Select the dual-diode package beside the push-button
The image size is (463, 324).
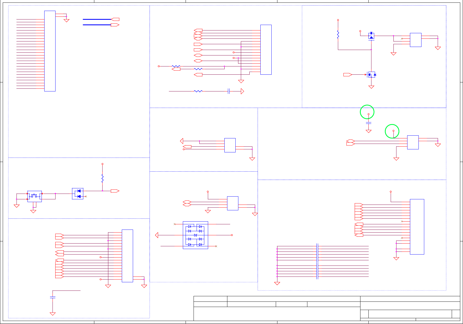pos(78,194)
